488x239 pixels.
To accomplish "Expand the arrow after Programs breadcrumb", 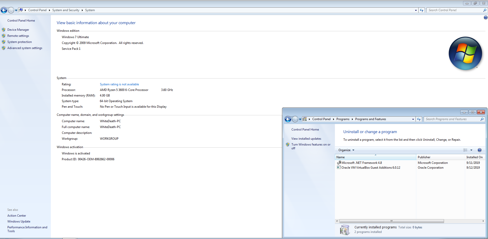I will [x=352, y=119].
